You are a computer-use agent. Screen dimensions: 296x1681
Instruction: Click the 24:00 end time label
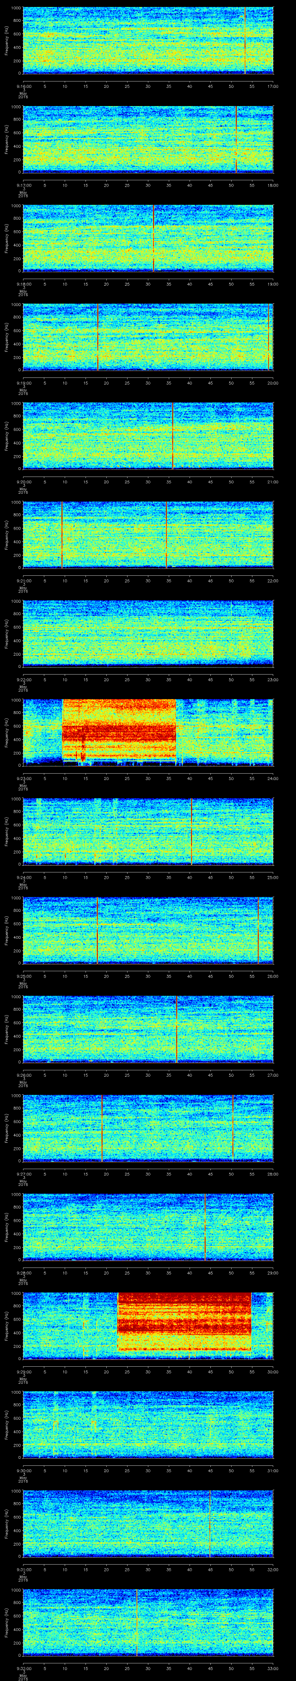pyautogui.click(x=273, y=778)
